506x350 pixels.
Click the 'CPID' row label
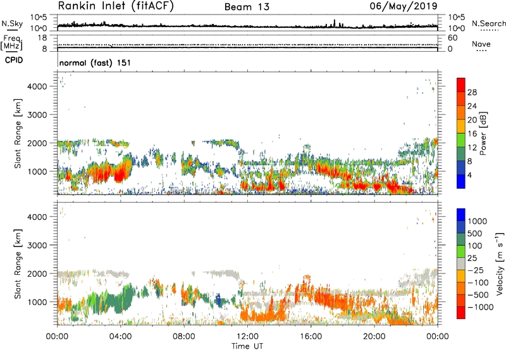coord(14,60)
